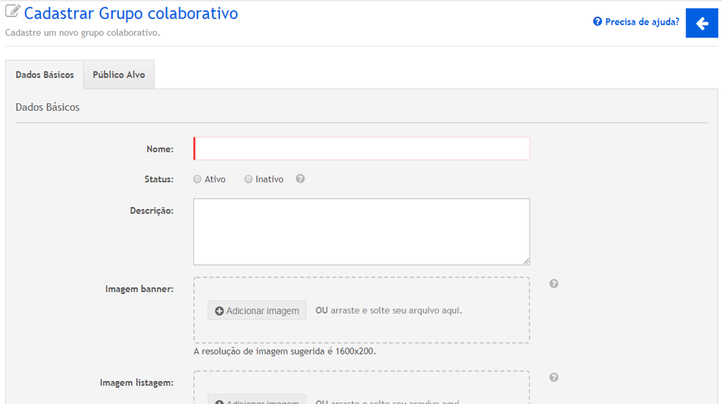Focus the 'Nome' text input field

(362, 149)
